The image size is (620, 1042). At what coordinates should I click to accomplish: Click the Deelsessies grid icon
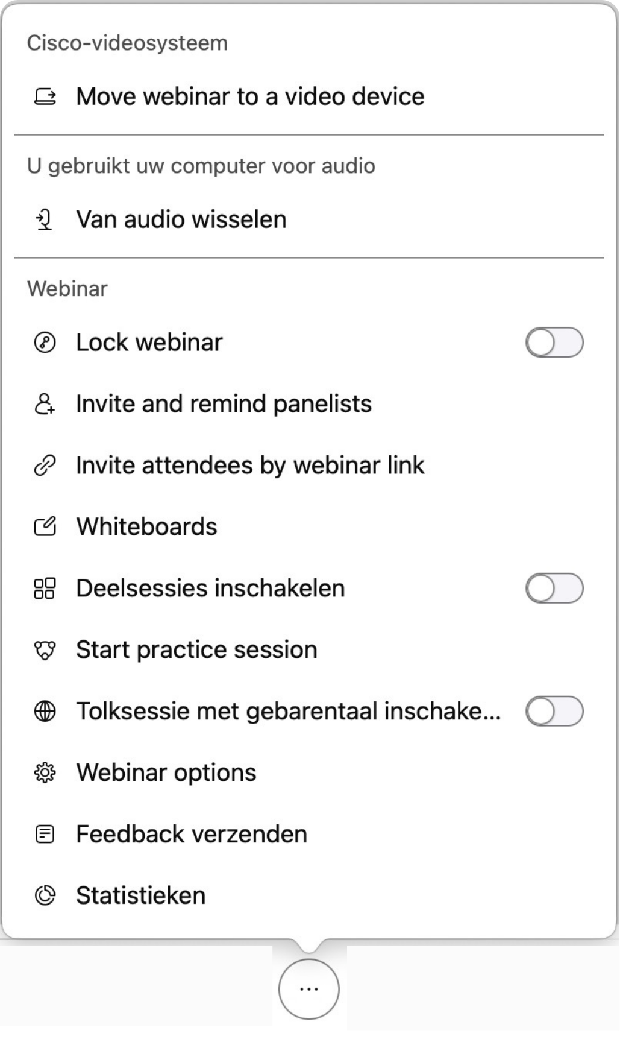[x=45, y=588]
